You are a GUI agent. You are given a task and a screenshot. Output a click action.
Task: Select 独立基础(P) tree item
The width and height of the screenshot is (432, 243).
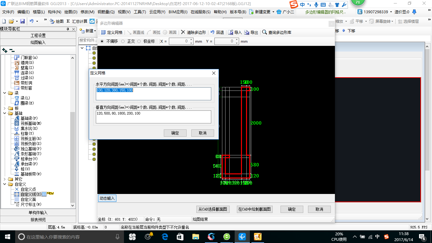[31, 149]
